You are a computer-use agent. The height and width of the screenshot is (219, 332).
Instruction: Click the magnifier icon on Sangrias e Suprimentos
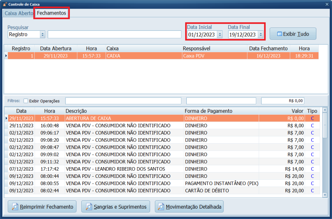pos(88,207)
